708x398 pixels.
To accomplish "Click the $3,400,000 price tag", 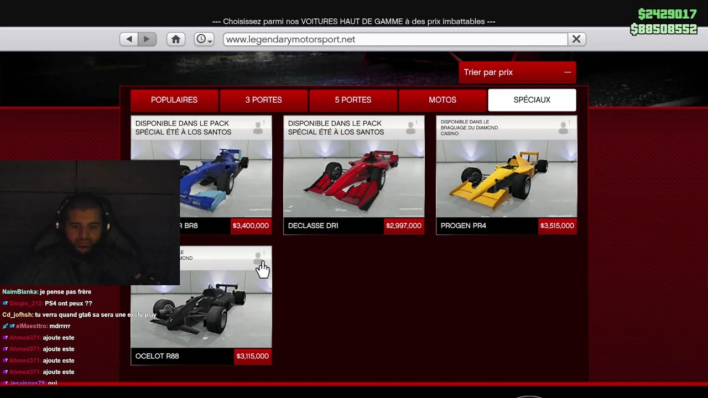I will (251, 226).
